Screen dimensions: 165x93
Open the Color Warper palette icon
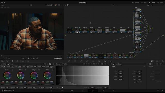(x=75, y=61)
